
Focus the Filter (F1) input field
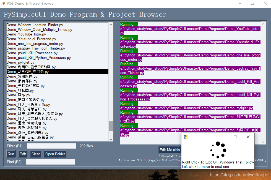(51, 146)
